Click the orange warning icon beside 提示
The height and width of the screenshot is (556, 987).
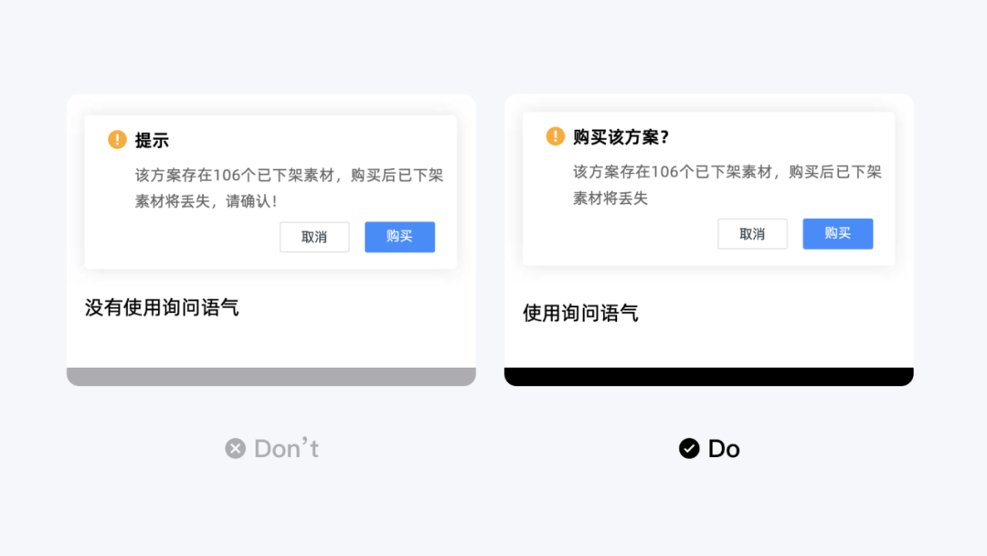click(x=117, y=139)
